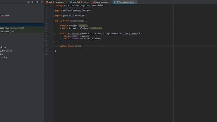Select the cardview (test) package
Viewport: 217px width, 122px height.
(7, 32)
